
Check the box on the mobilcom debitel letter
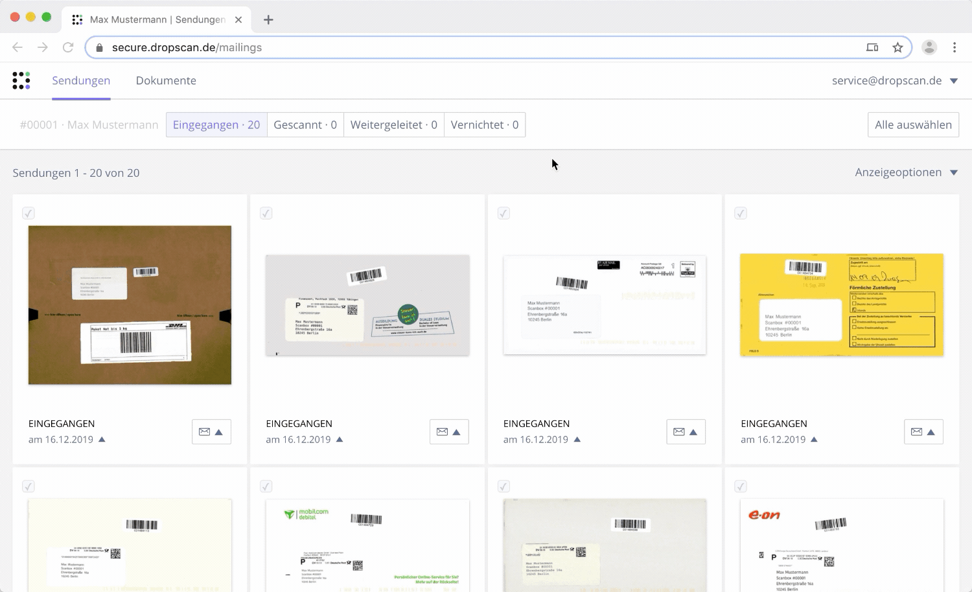[x=266, y=486]
